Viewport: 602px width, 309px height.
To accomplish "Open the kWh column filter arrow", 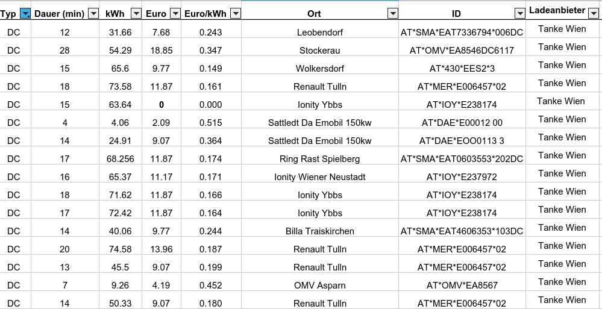I will click(x=136, y=14).
